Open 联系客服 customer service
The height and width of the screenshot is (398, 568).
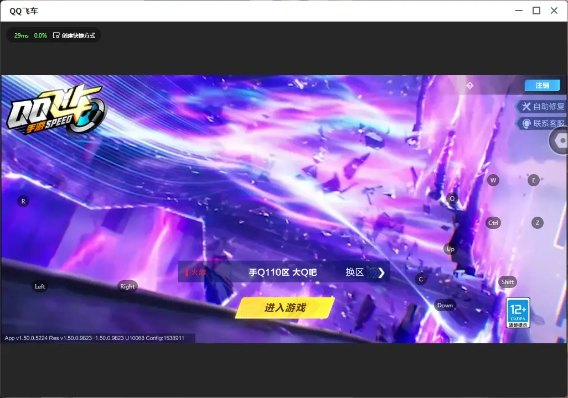541,123
